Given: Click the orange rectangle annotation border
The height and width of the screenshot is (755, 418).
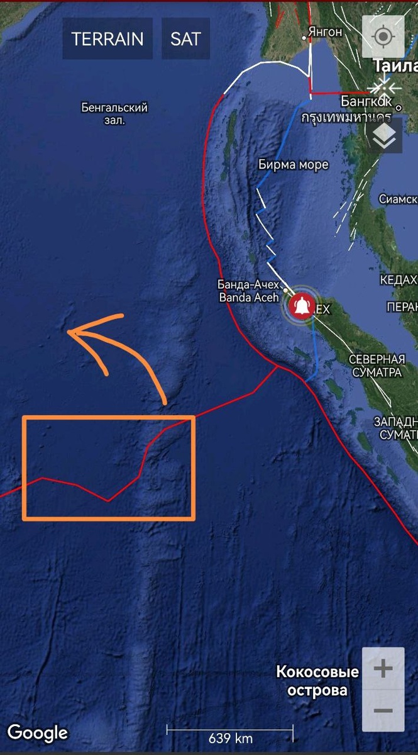Looking at the screenshot, I should point(108,417).
